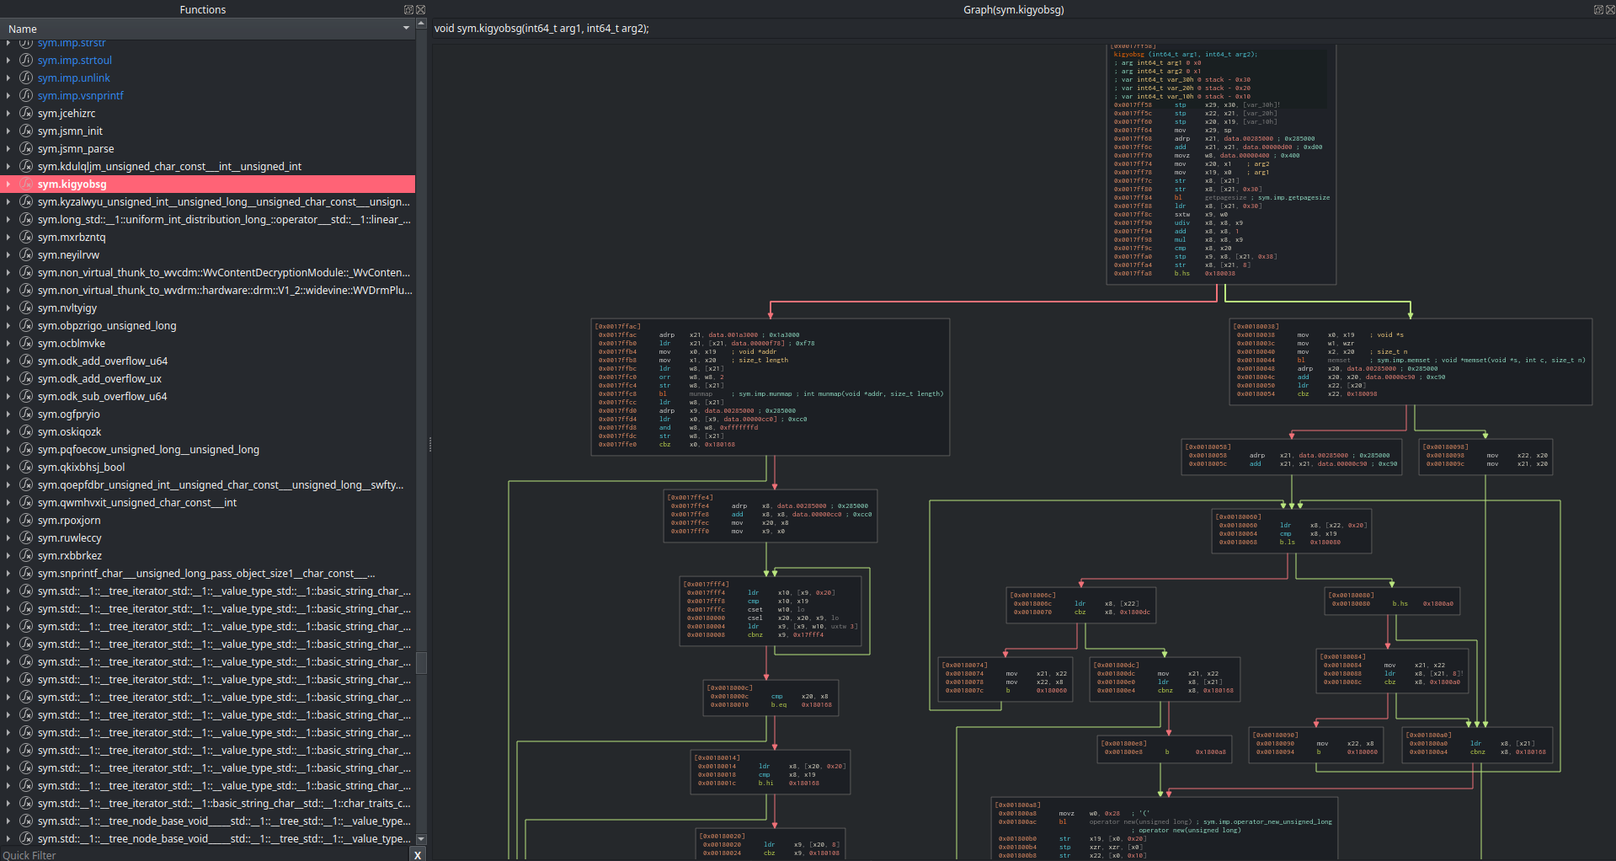The height and width of the screenshot is (861, 1616).
Task: Expand the sym.kigyobsg function entry
Action: [8, 184]
